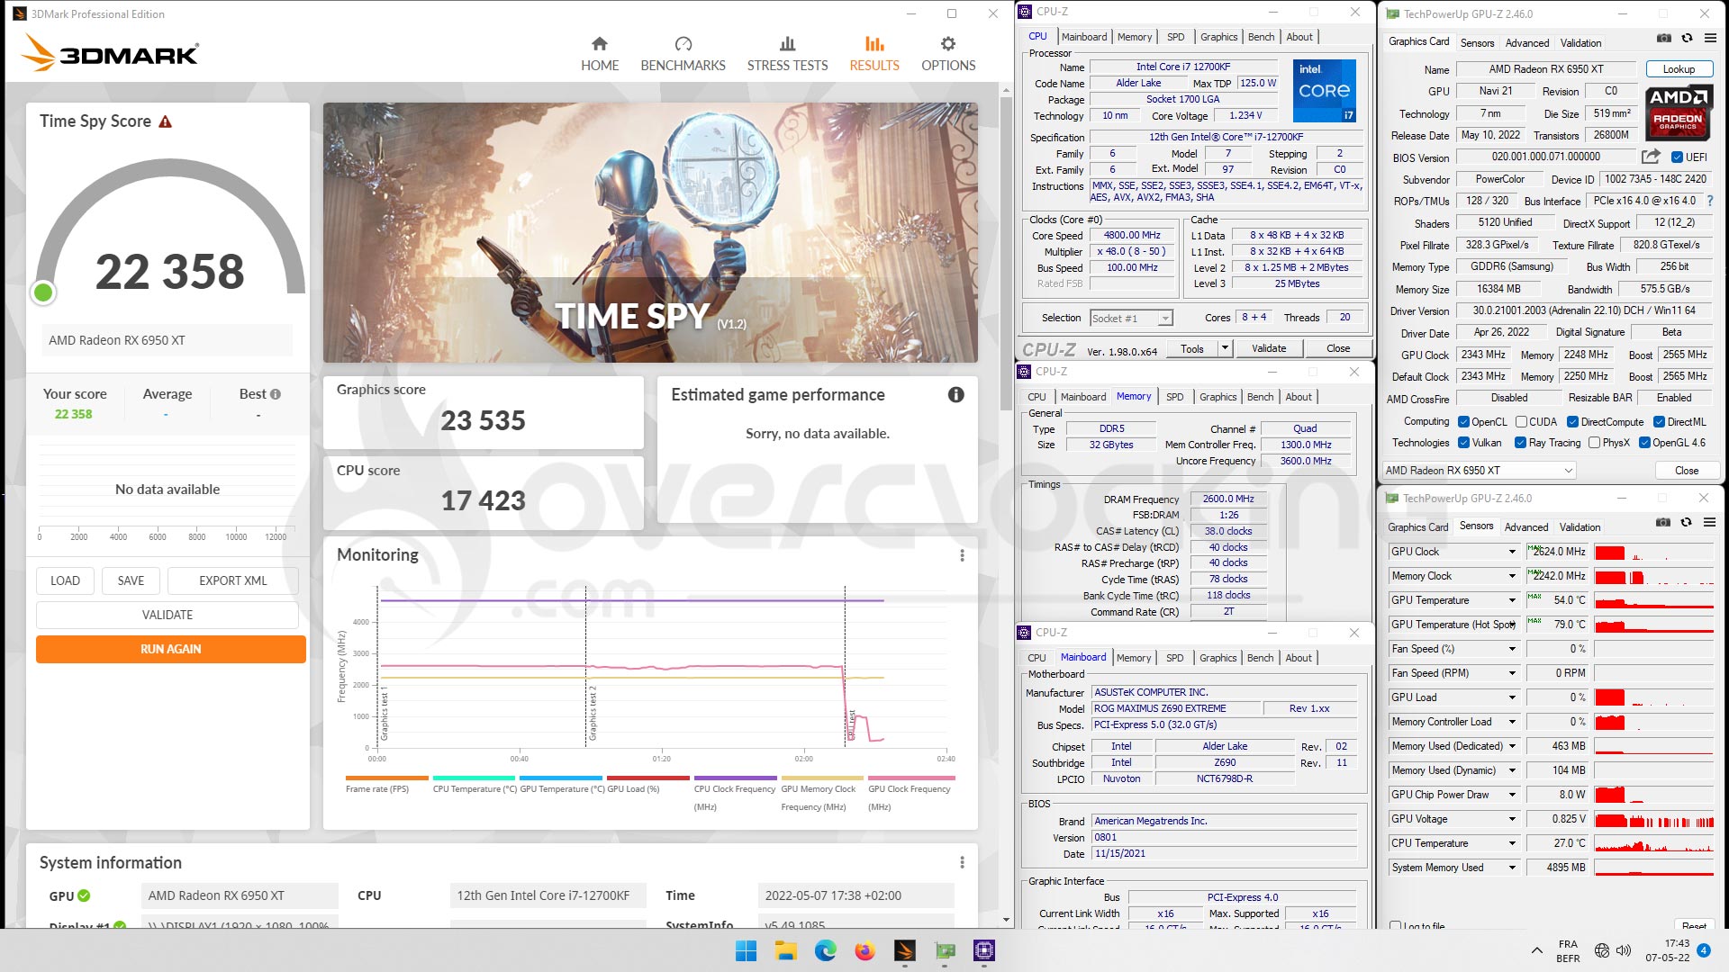Click the EXPORT XML button
Image resolution: width=1729 pixels, height=972 pixels.
(x=233, y=580)
